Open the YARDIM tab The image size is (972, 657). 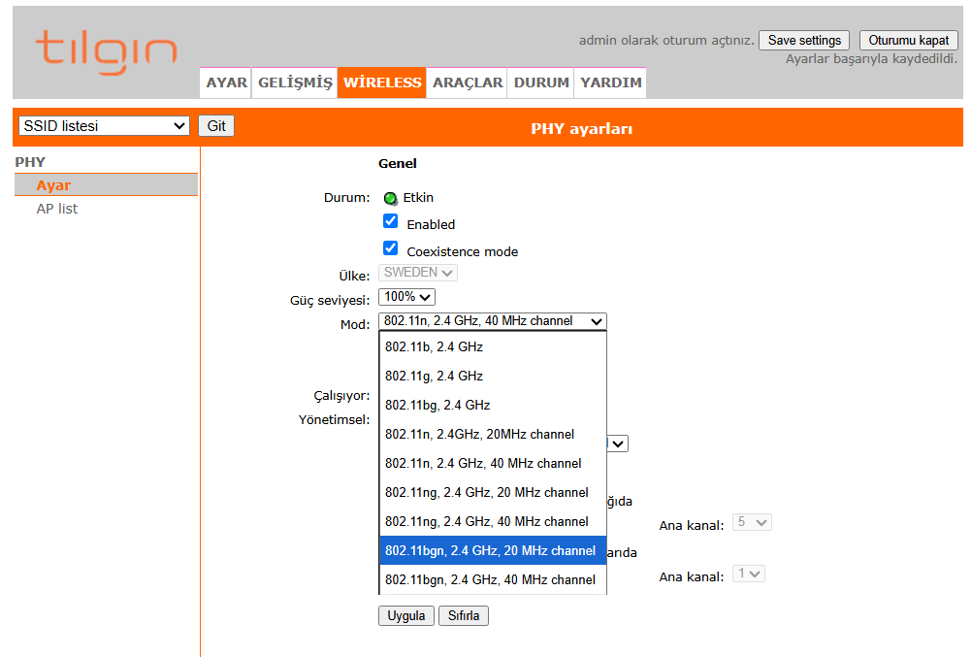[610, 82]
